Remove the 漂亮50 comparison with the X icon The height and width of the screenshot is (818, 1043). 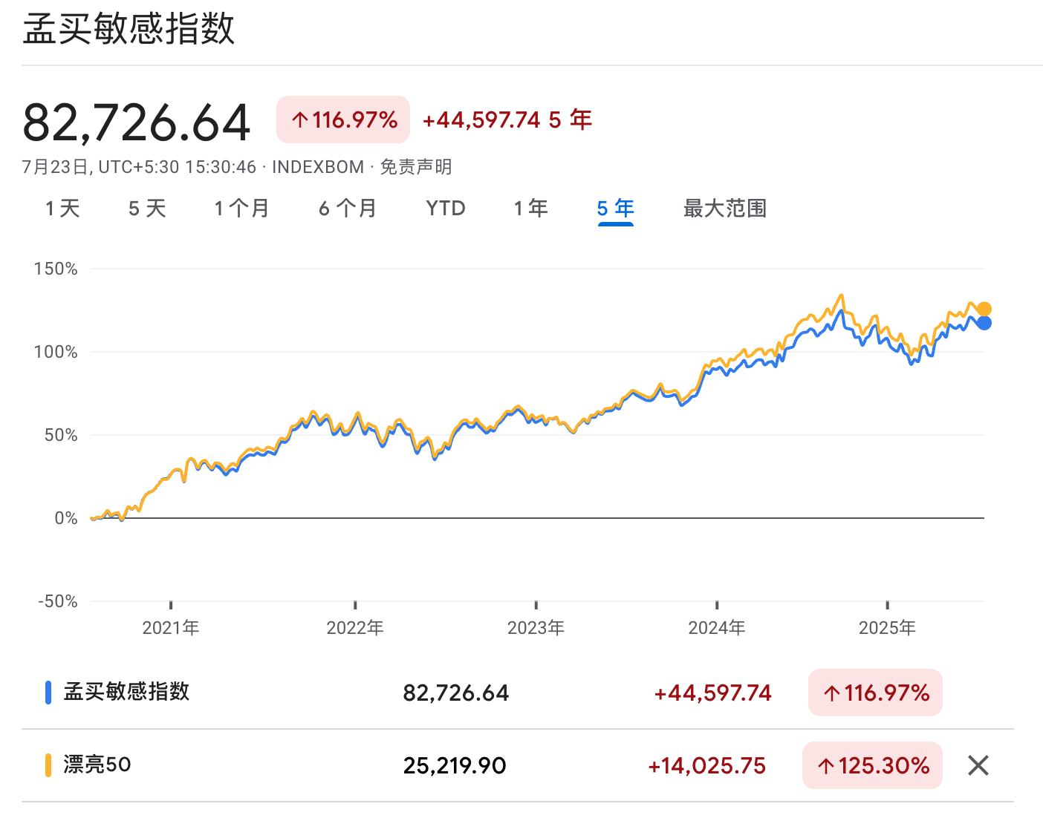[x=978, y=765]
